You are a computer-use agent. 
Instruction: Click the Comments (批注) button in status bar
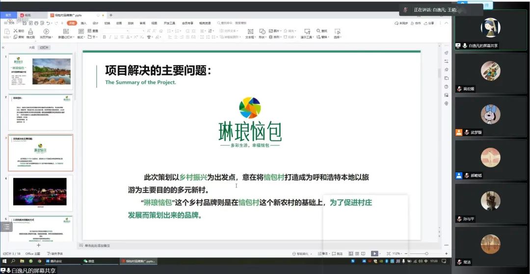pyautogui.click(x=337, y=253)
